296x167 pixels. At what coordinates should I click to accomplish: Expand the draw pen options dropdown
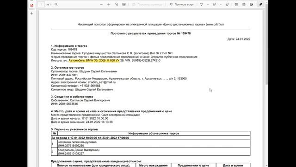(208, 4)
